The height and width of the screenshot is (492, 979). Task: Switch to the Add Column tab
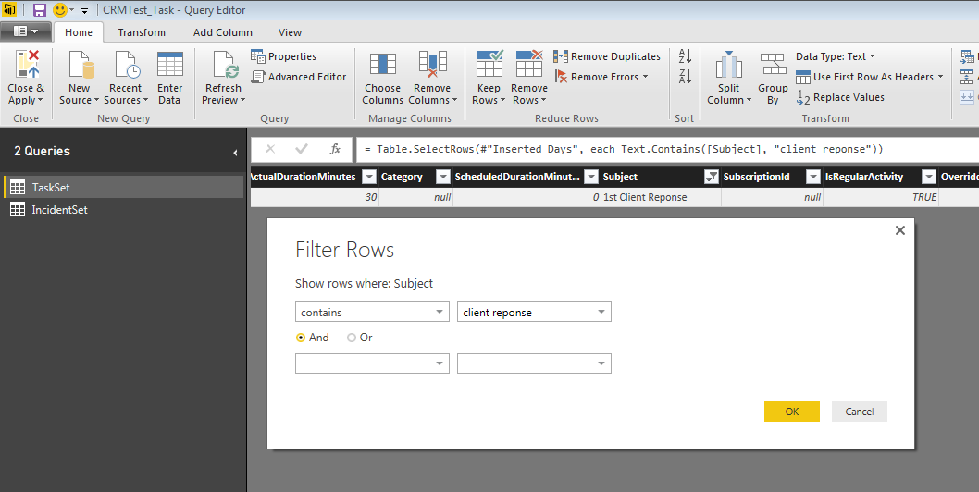223,32
